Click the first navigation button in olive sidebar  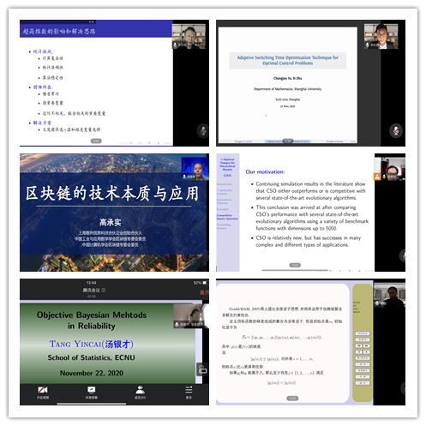point(363,333)
